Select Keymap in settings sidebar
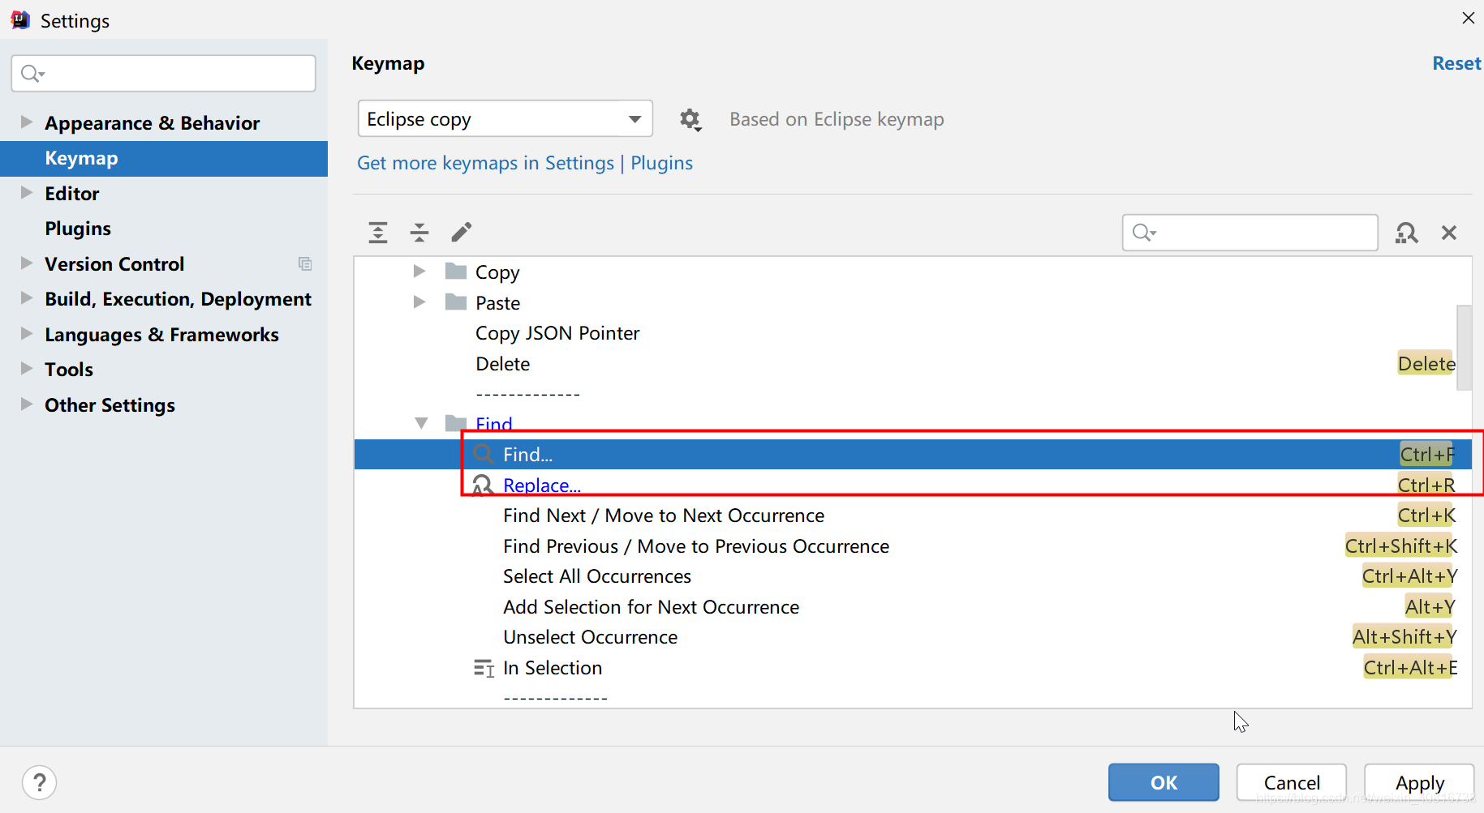 click(x=164, y=159)
